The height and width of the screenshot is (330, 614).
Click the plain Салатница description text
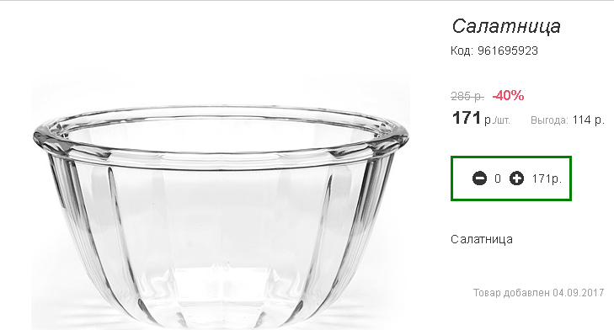(x=481, y=239)
